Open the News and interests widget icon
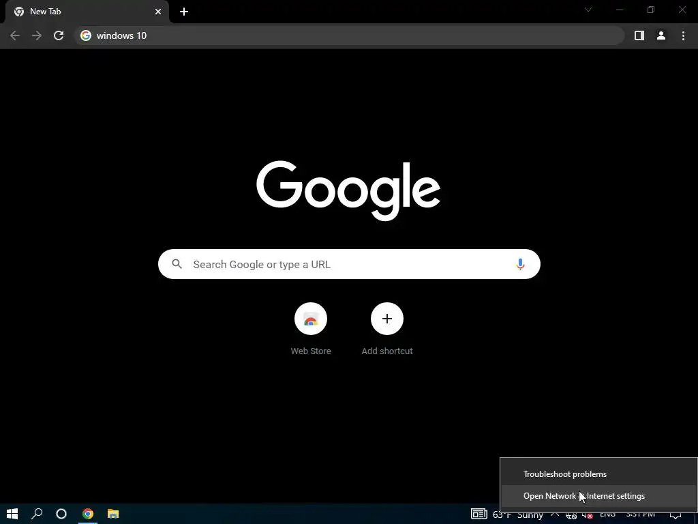 pos(479,514)
